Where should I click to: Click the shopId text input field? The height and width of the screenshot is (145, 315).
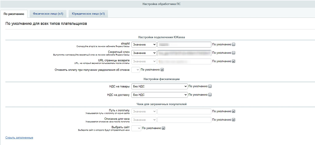[x=184, y=44]
